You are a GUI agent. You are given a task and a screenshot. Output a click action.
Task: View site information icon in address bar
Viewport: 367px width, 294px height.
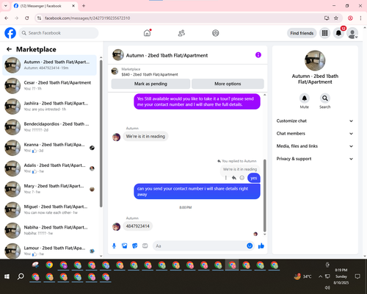coord(39,18)
